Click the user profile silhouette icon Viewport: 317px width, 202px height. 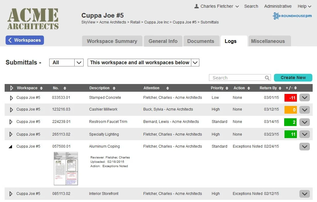196,6
